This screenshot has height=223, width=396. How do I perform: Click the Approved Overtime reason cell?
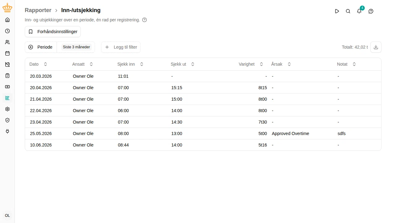coord(291,133)
